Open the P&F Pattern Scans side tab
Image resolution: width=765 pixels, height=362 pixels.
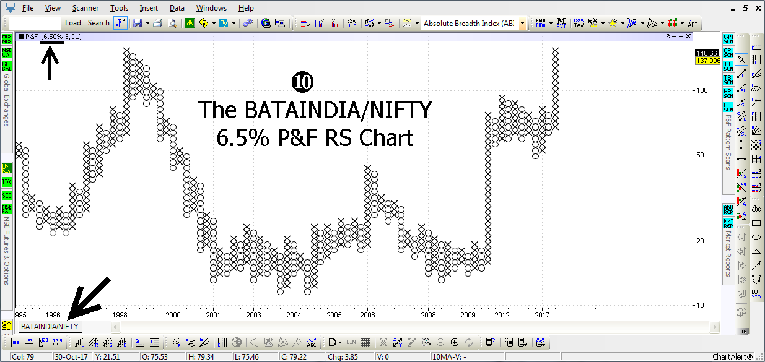tap(728, 142)
